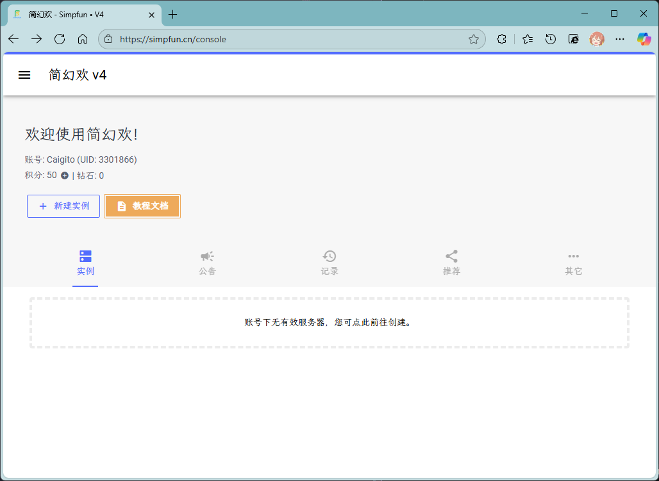This screenshot has height=481, width=659.
Task: Open browser settings and more menu
Action: click(x=620, y=39)
